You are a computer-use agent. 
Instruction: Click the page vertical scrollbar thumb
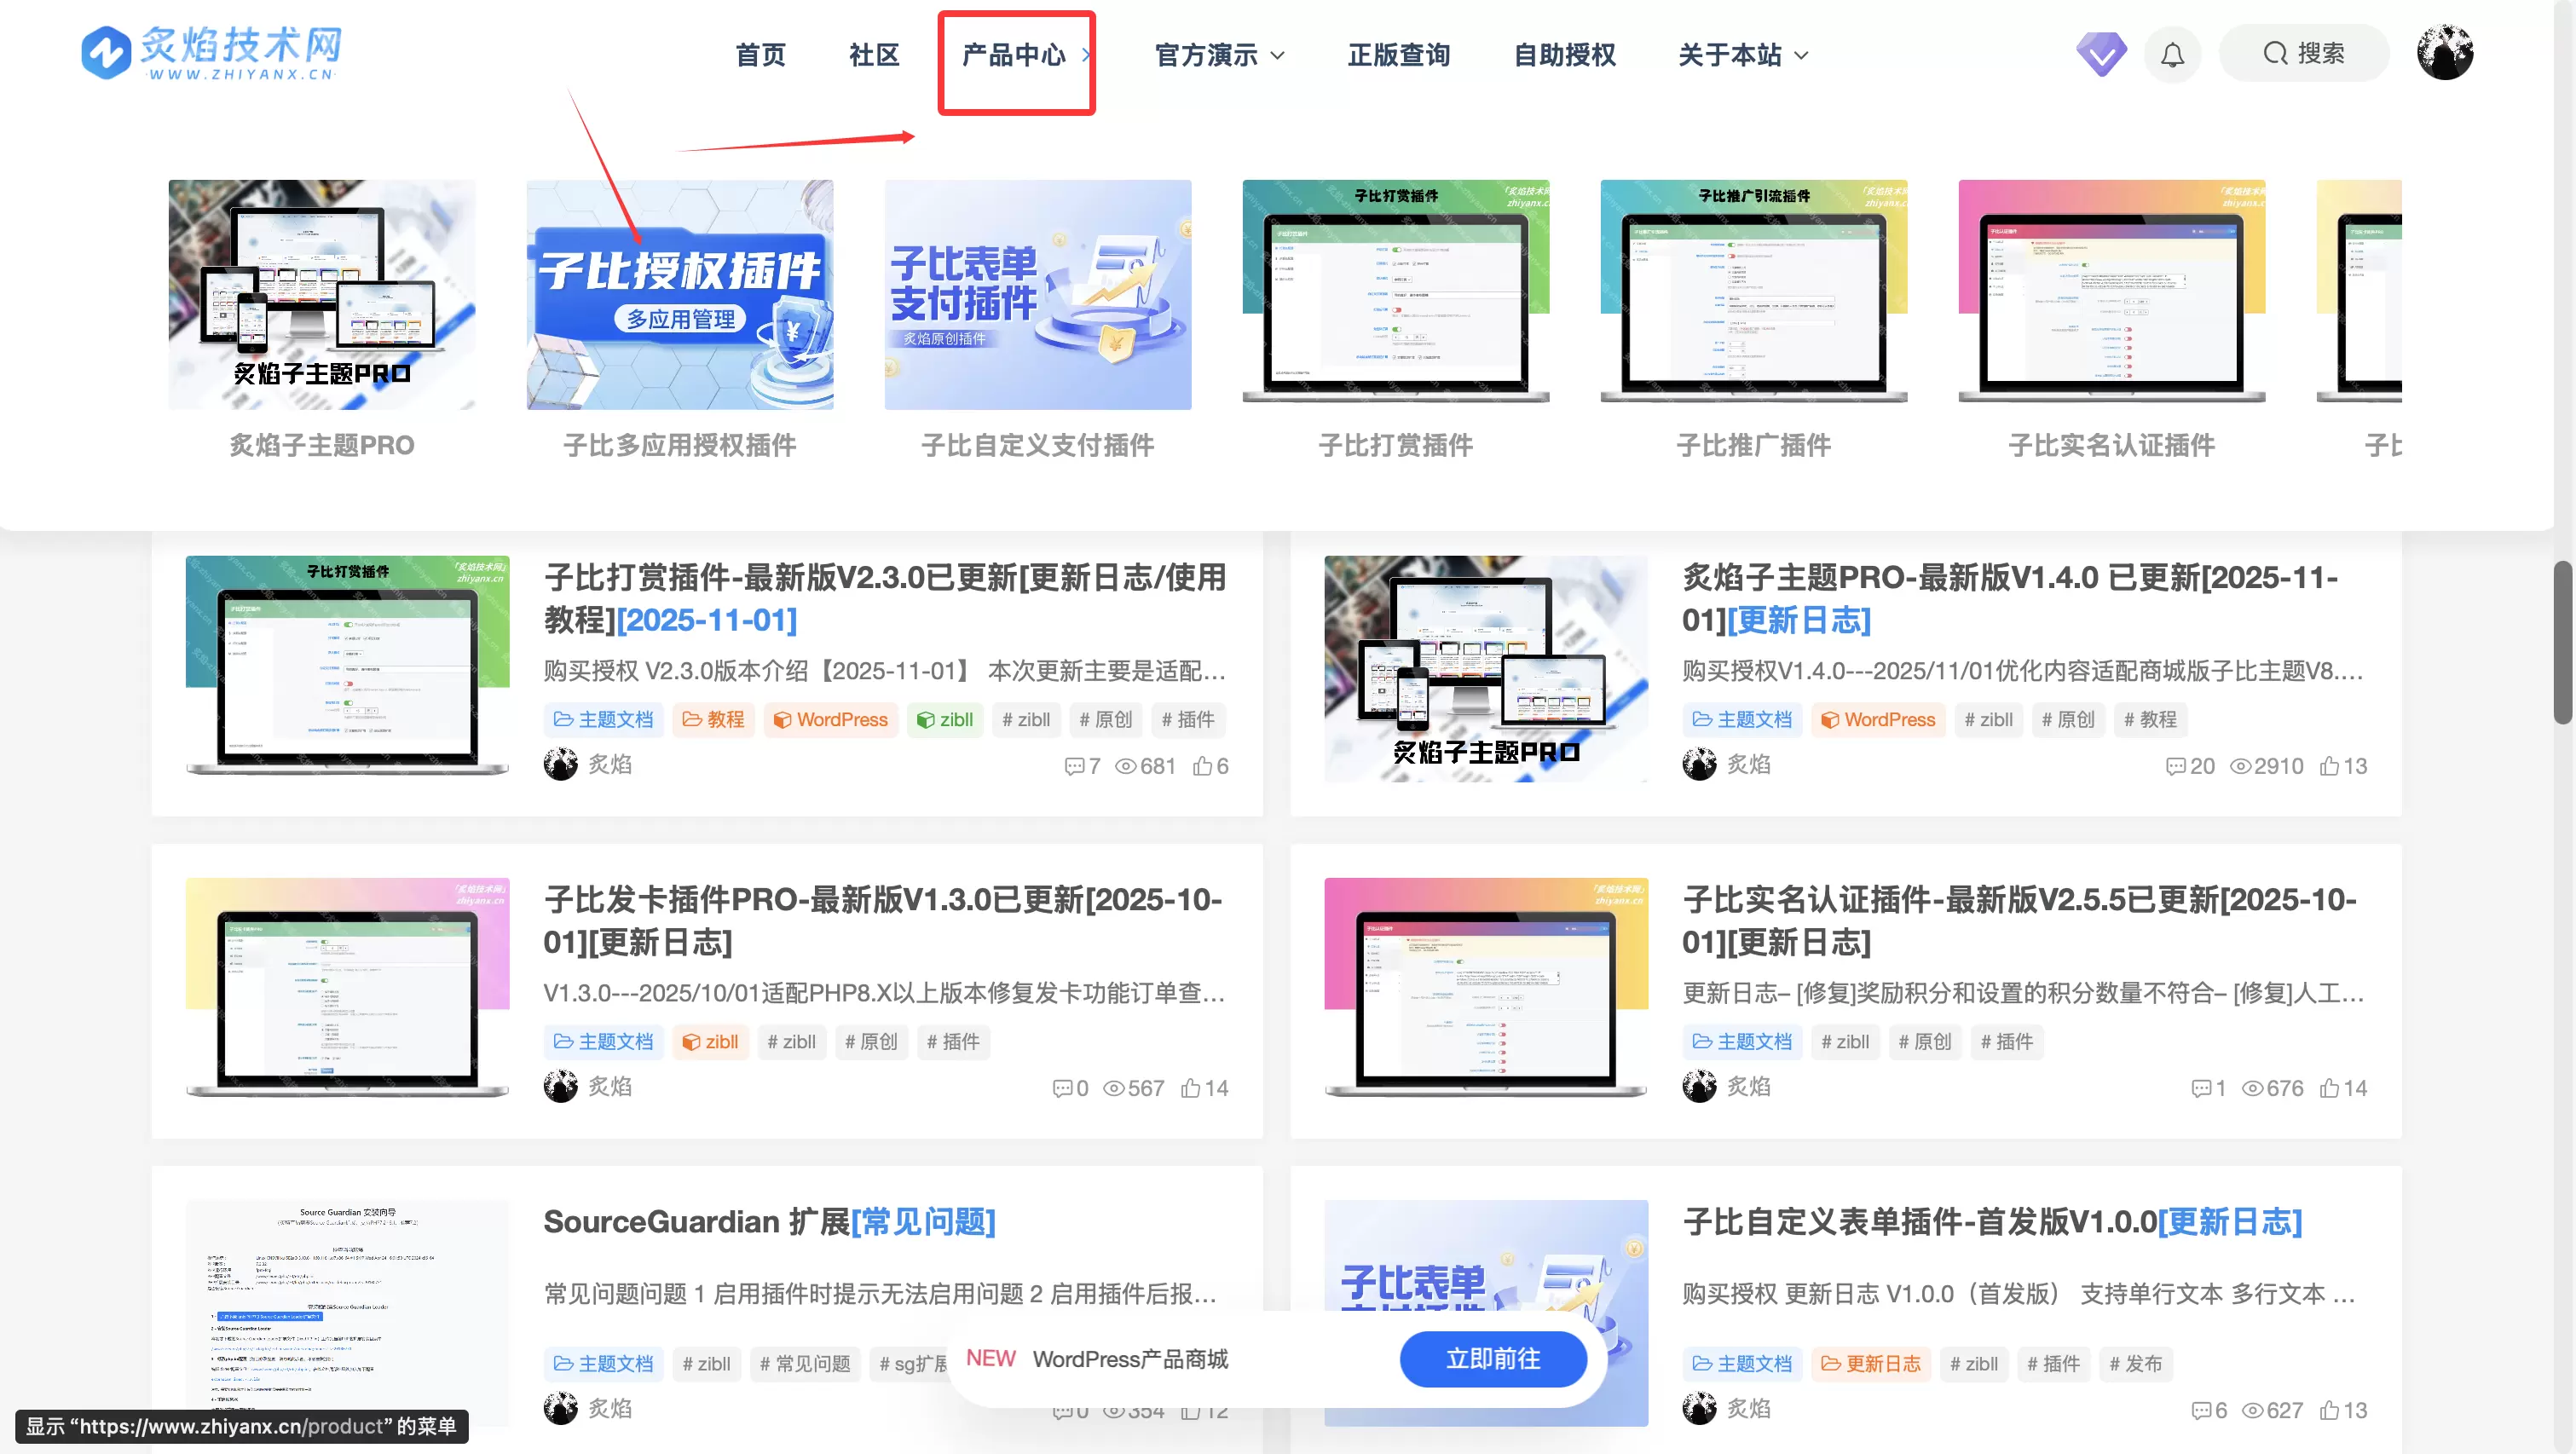point(2565,641)
